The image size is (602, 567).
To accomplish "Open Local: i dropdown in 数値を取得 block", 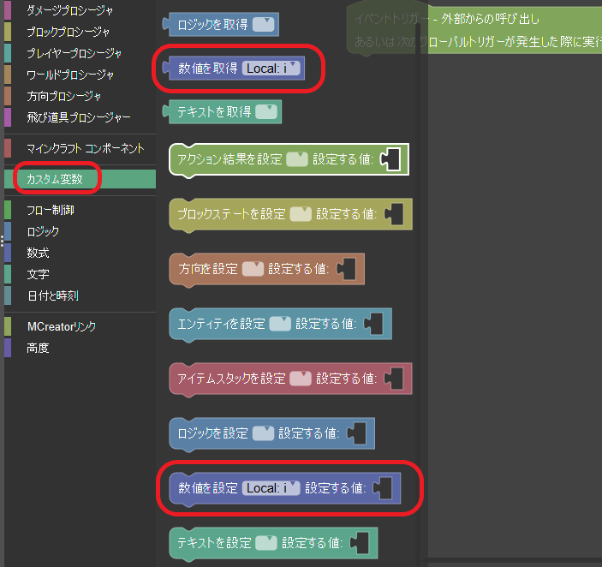I will pyautogui.click(x=271, y=68).
